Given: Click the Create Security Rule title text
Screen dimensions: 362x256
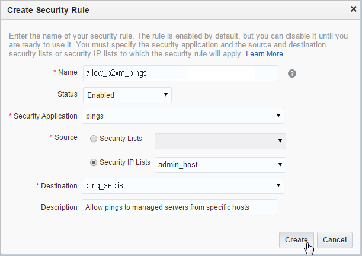Looking at the screenshot, I should 48,10.
